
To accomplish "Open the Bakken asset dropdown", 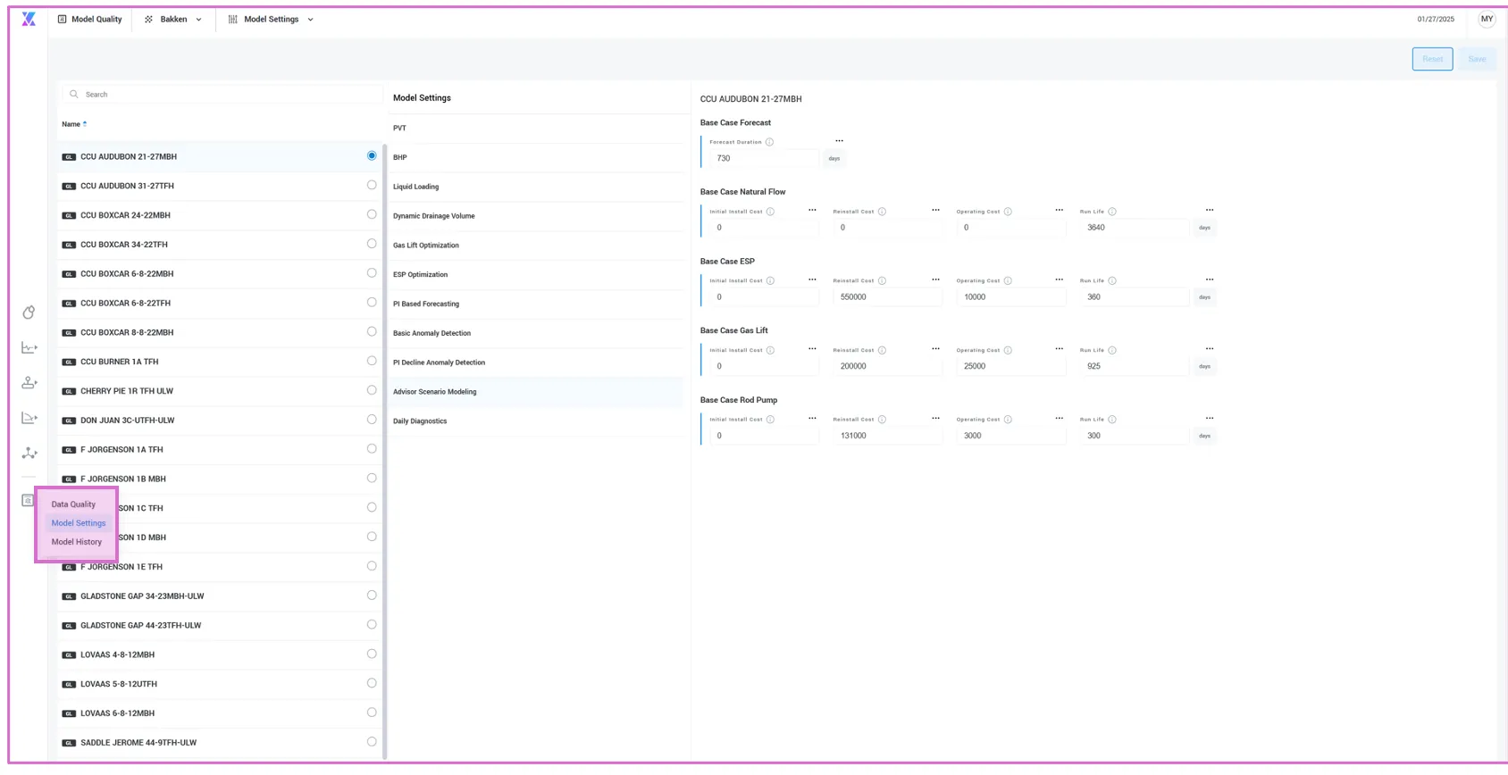I will (173, 19).
